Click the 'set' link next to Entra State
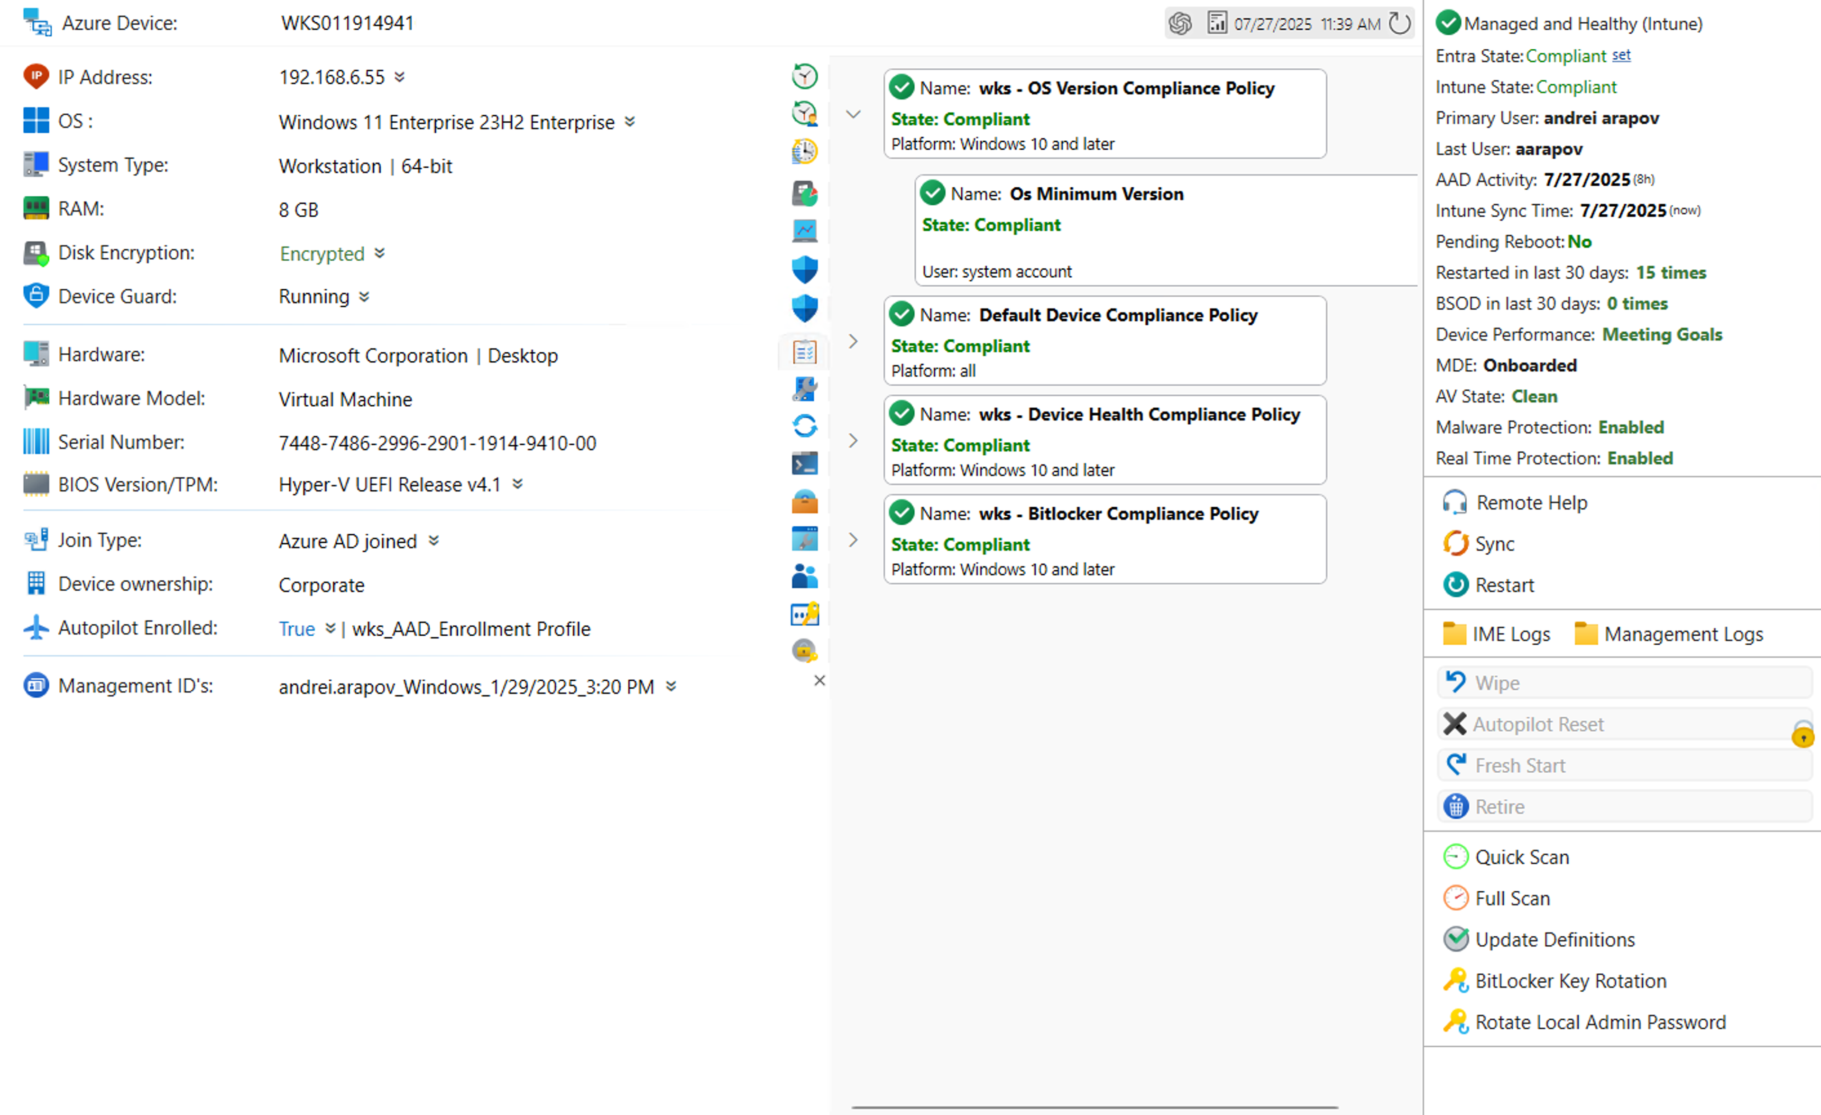This screenshot has height=1115, width=1821. pos(1621,55)
